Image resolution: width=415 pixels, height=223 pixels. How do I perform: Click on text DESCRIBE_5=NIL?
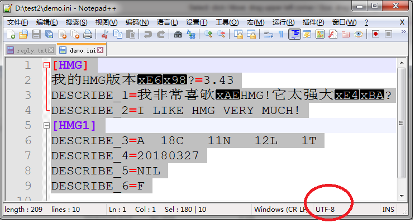[106, 171]
